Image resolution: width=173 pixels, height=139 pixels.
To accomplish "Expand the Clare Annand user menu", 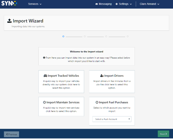I will tap(150, 4).
